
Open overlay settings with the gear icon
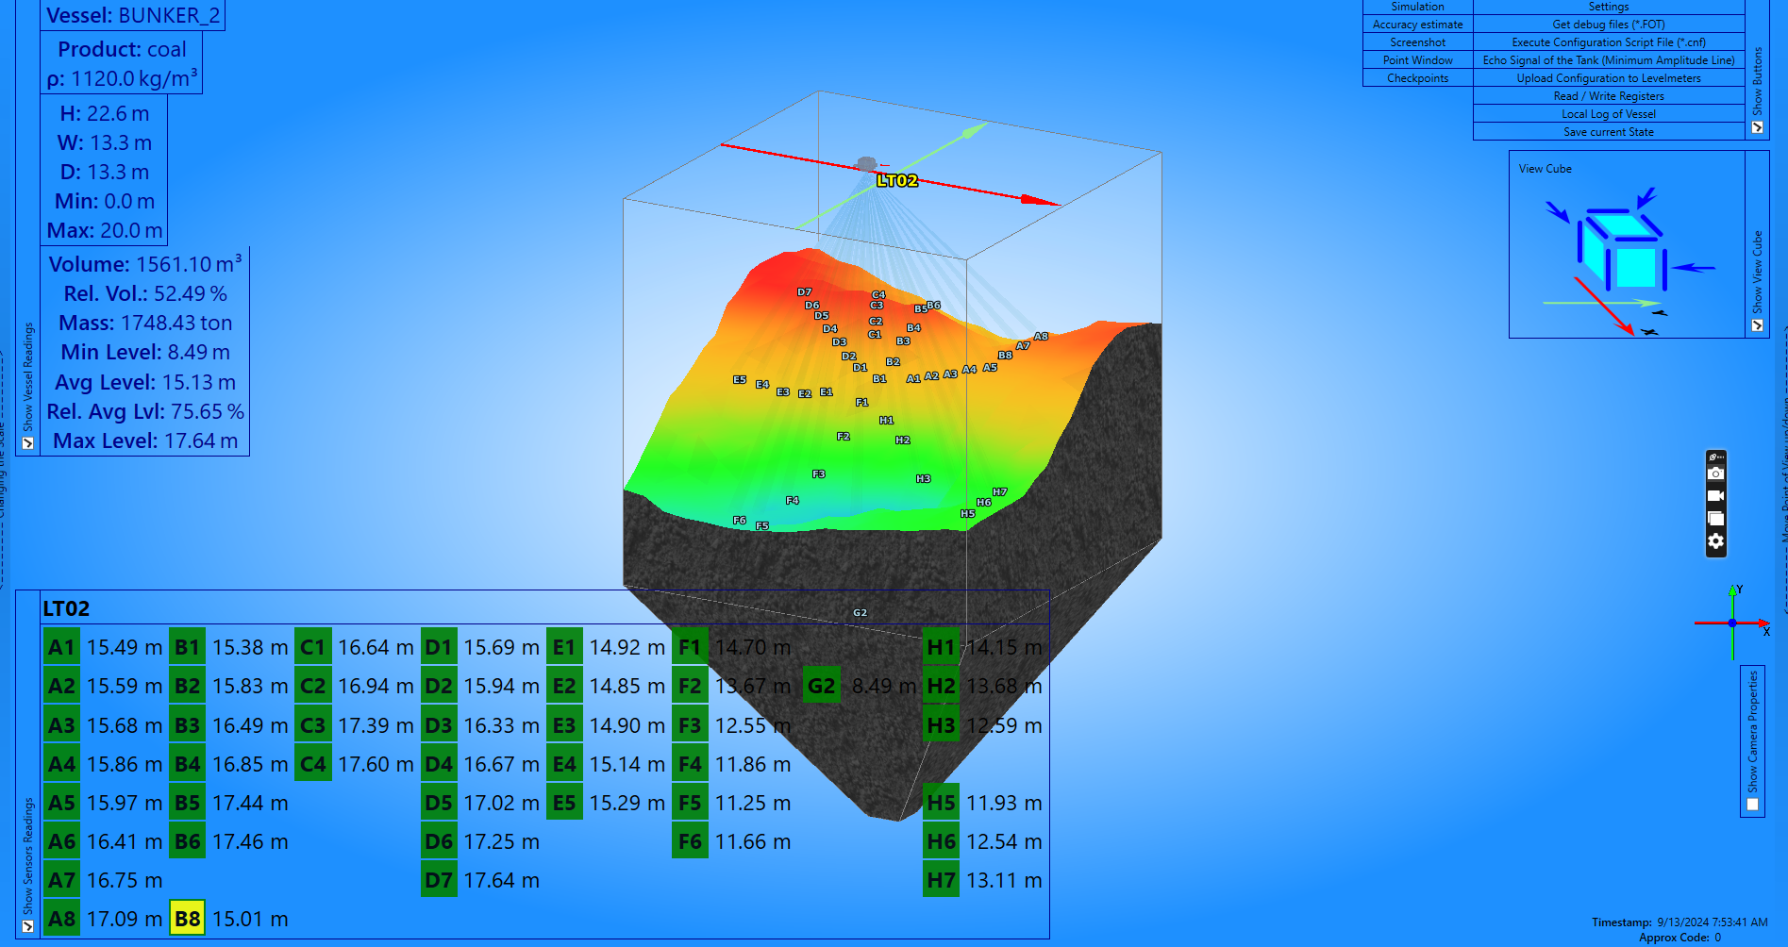tap(1715, 541)
